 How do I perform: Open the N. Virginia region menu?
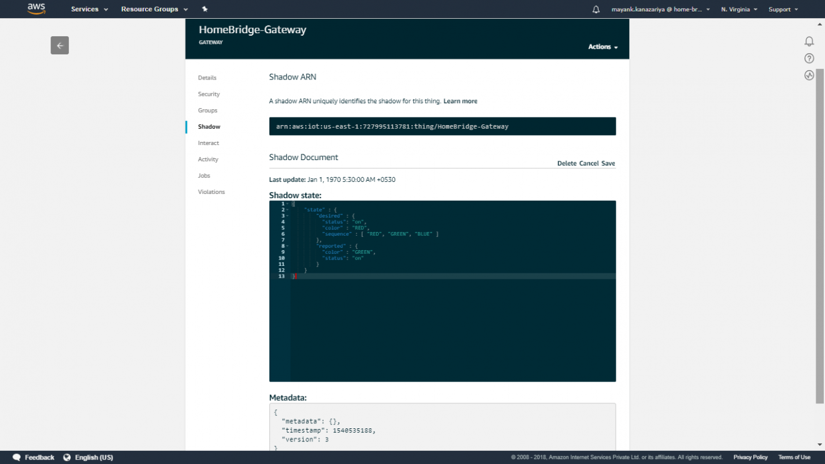739,9
